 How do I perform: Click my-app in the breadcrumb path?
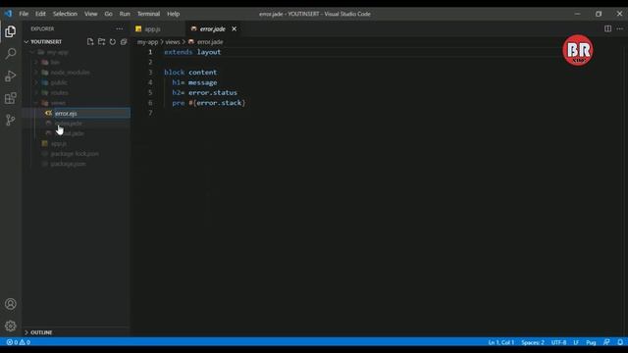(147, 41)
